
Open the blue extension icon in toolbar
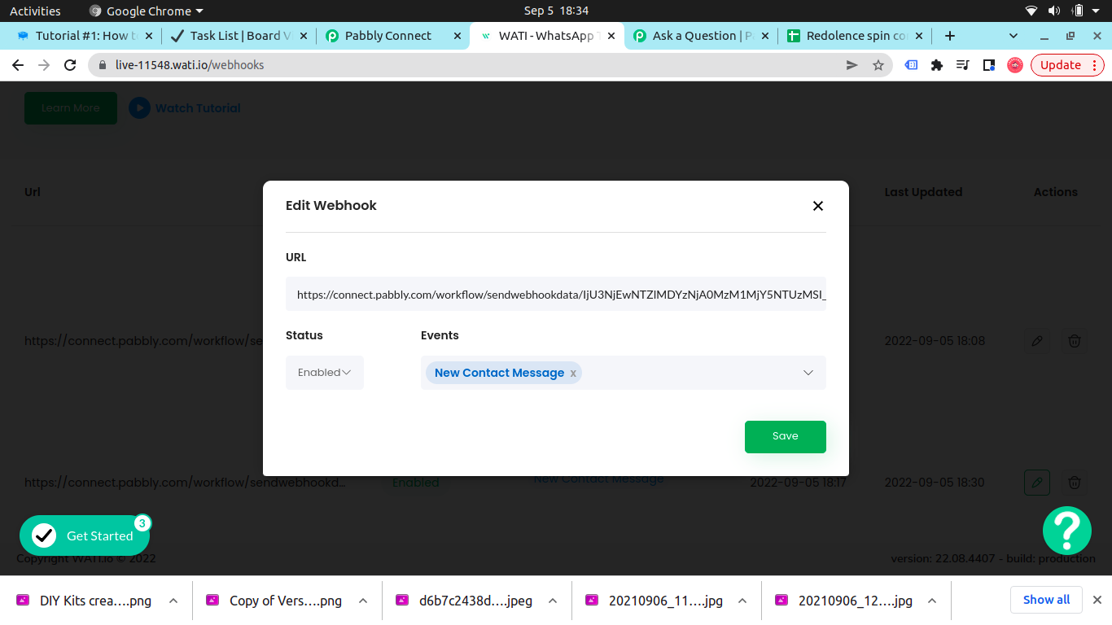tap(911, 65)
